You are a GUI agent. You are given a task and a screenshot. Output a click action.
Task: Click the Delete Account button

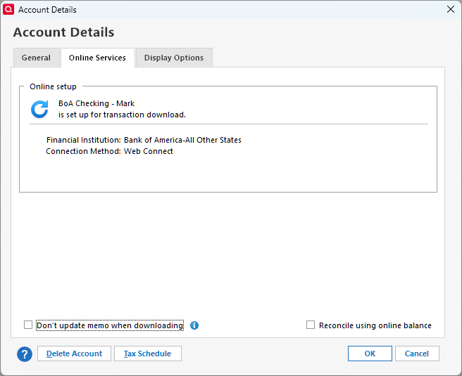point(74,354)
